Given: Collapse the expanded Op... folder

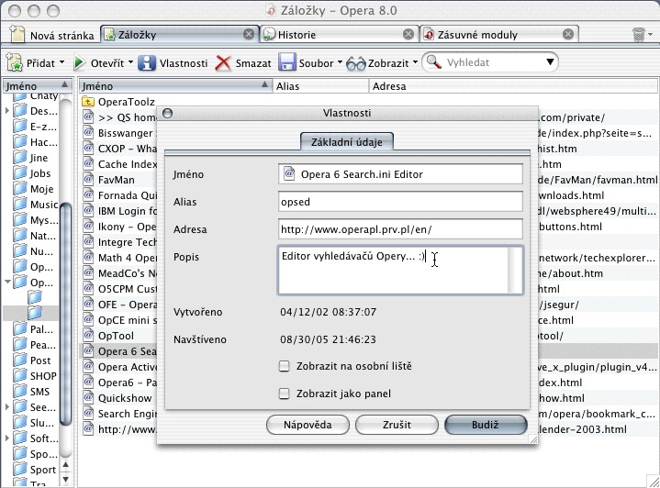Looking at the screenshot, I should pos(7,282).
